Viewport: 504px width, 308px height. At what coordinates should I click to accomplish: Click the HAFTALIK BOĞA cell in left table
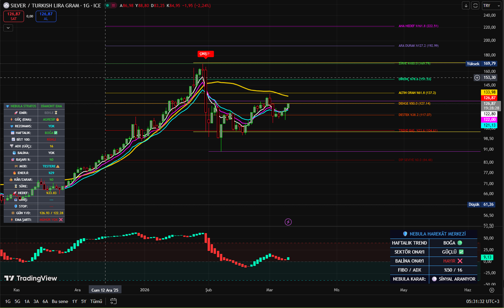[52, 133]
